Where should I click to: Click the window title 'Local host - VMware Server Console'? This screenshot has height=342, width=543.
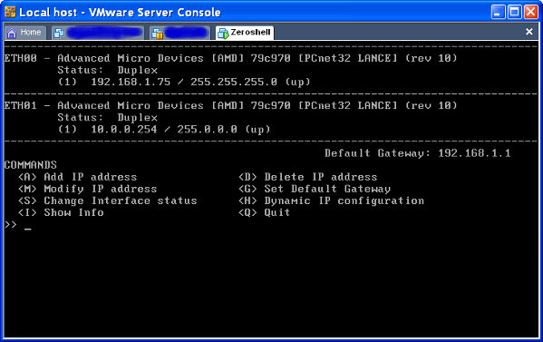pos(120,13)
